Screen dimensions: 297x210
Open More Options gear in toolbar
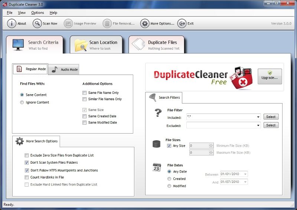(145, 23)
